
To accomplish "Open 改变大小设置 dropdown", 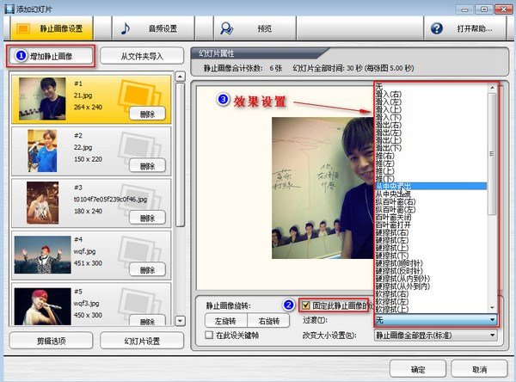I will (x=436, y=336).
